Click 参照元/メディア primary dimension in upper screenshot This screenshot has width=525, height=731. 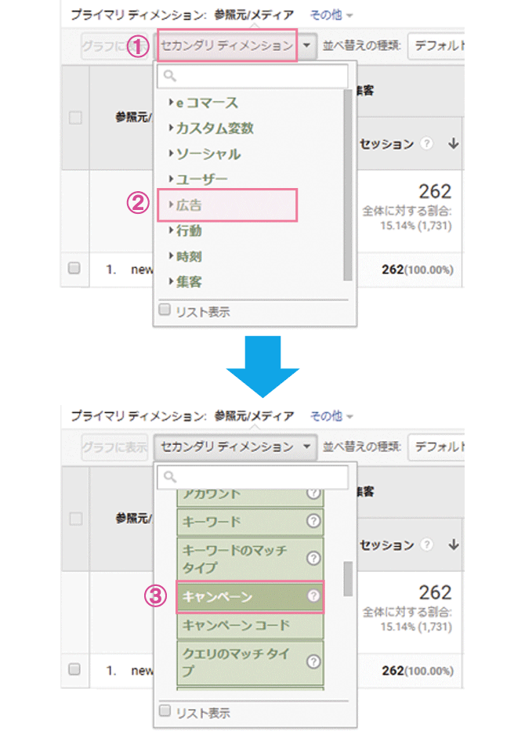[x=254, y=15]
